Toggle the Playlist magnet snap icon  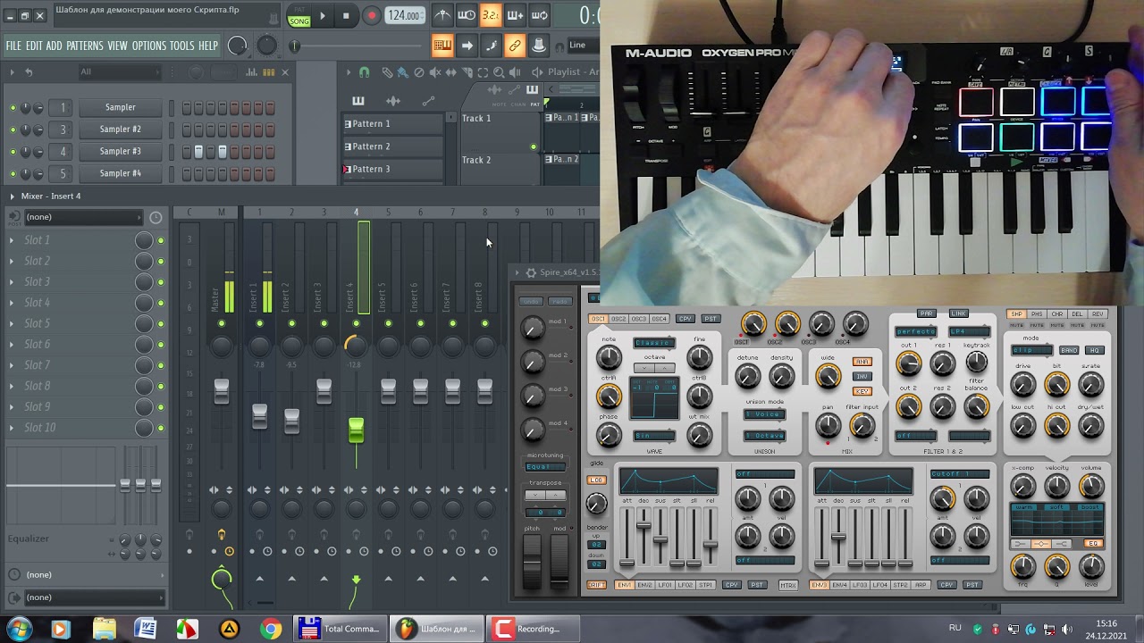364,72
